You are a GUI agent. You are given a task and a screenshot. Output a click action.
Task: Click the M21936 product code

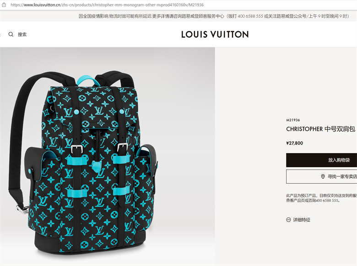293,120
